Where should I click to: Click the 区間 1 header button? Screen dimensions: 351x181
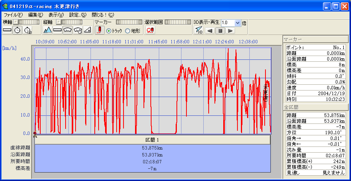pyautogui.click(x=152, y=140)
